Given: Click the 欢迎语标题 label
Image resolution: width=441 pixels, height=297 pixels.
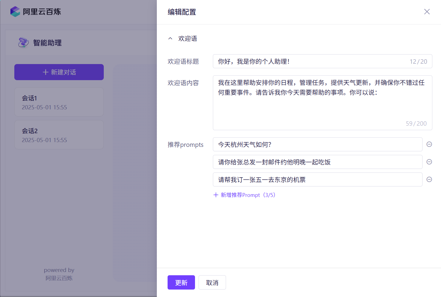Looking at the screenshot, I should coord(183,61).
